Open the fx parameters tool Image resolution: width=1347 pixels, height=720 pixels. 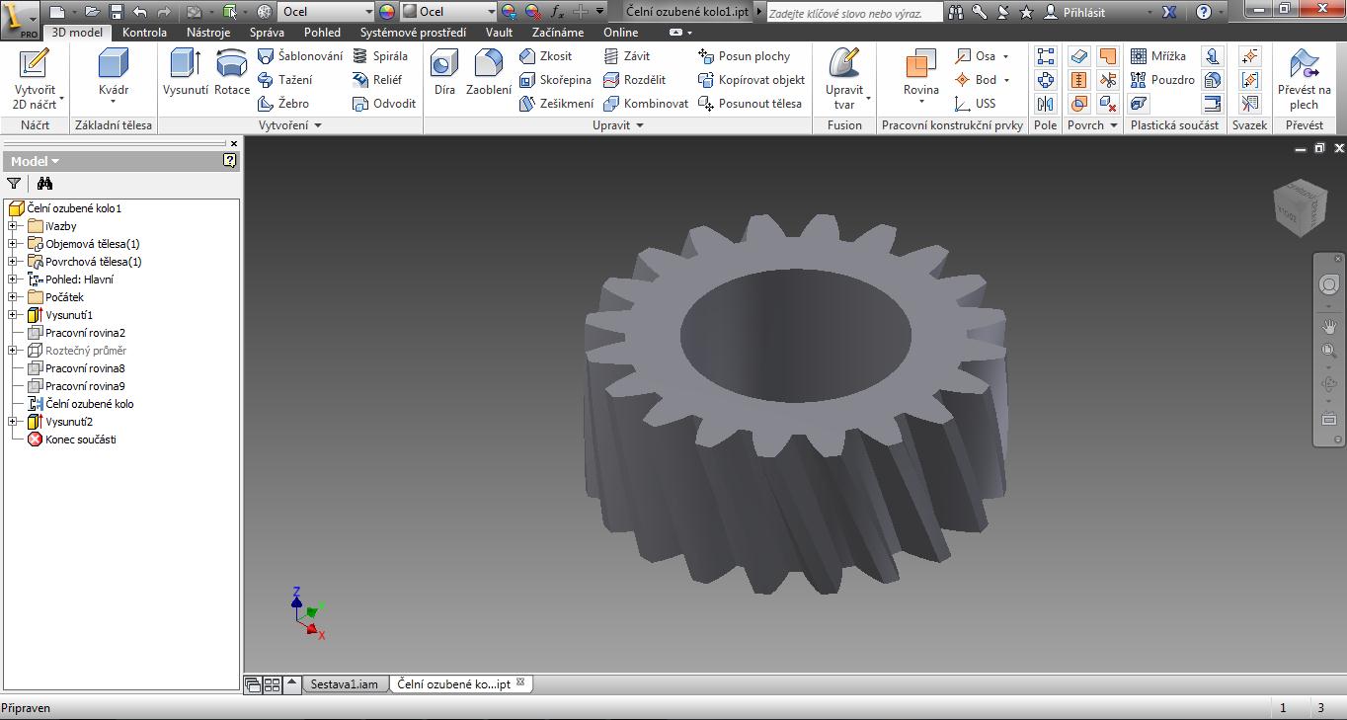557,12
